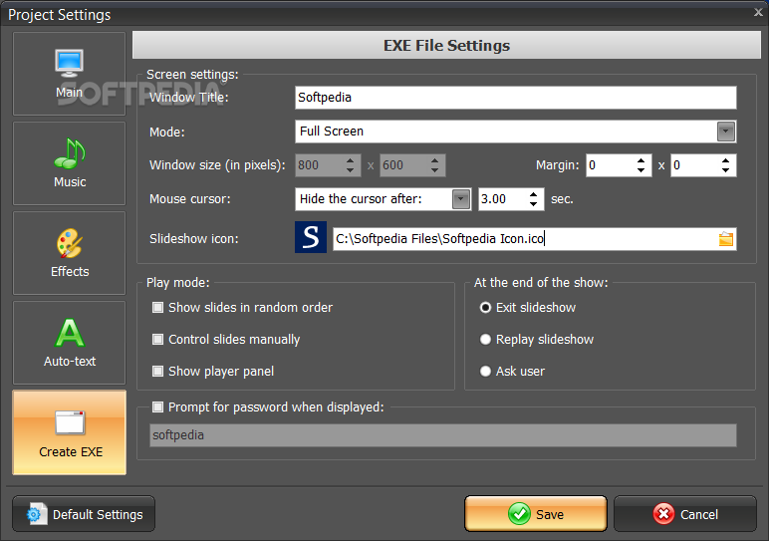Click the Default Settings button
The height and width of the screenshot is (541, 769).
coord(84,514)
